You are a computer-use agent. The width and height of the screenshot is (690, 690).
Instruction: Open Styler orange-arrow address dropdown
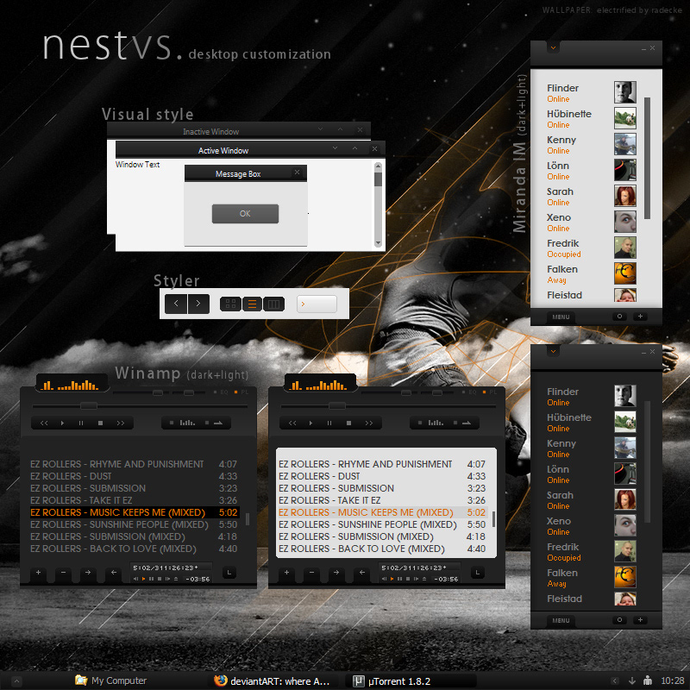(x=317, y=304)
